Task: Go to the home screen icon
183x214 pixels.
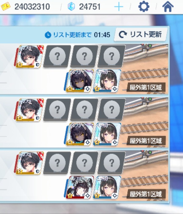Action: 168,6
